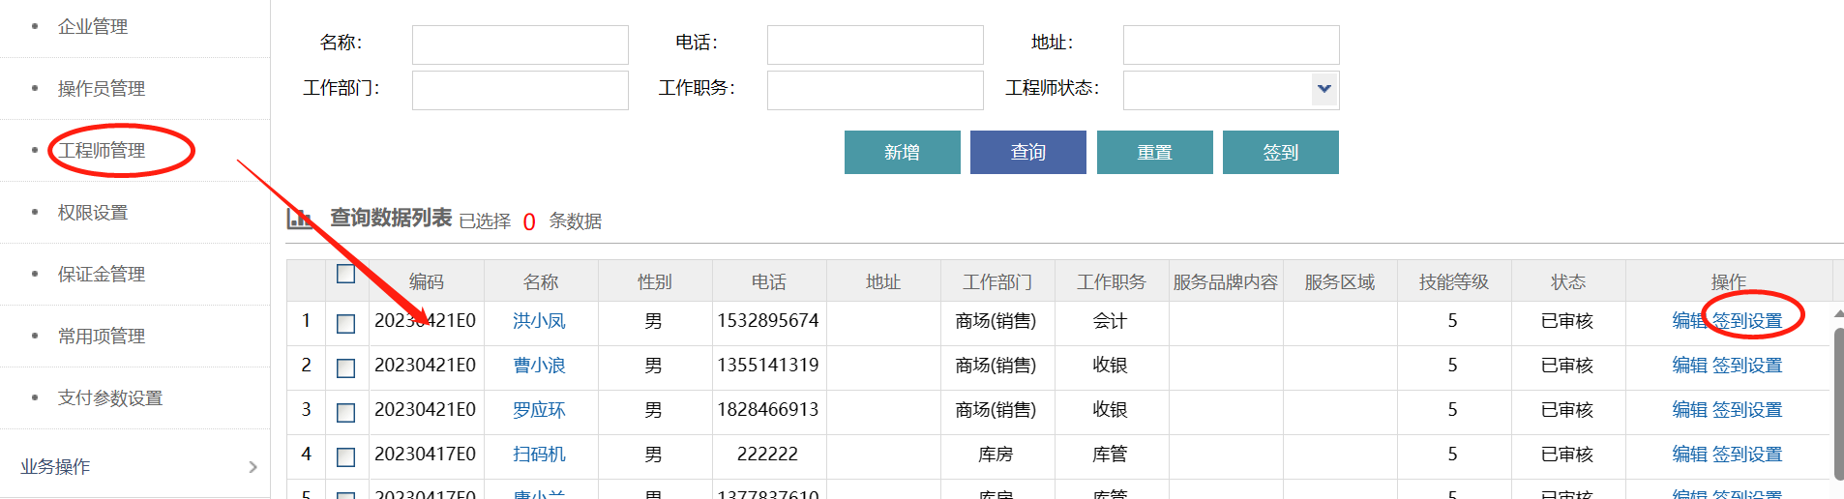The width and height of the screenshot is (1844, 499).
Task: Go to 权限设置 menu item
Action: click(93, 213)
